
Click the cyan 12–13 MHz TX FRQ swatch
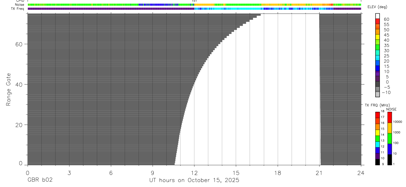(378, 144)
